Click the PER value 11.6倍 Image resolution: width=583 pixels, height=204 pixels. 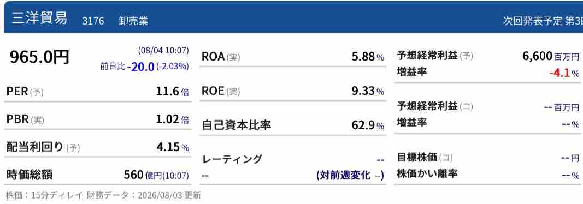(x=173, y=92)
